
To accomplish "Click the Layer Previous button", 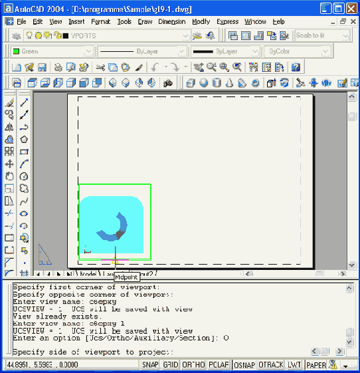I will (210, 36).
